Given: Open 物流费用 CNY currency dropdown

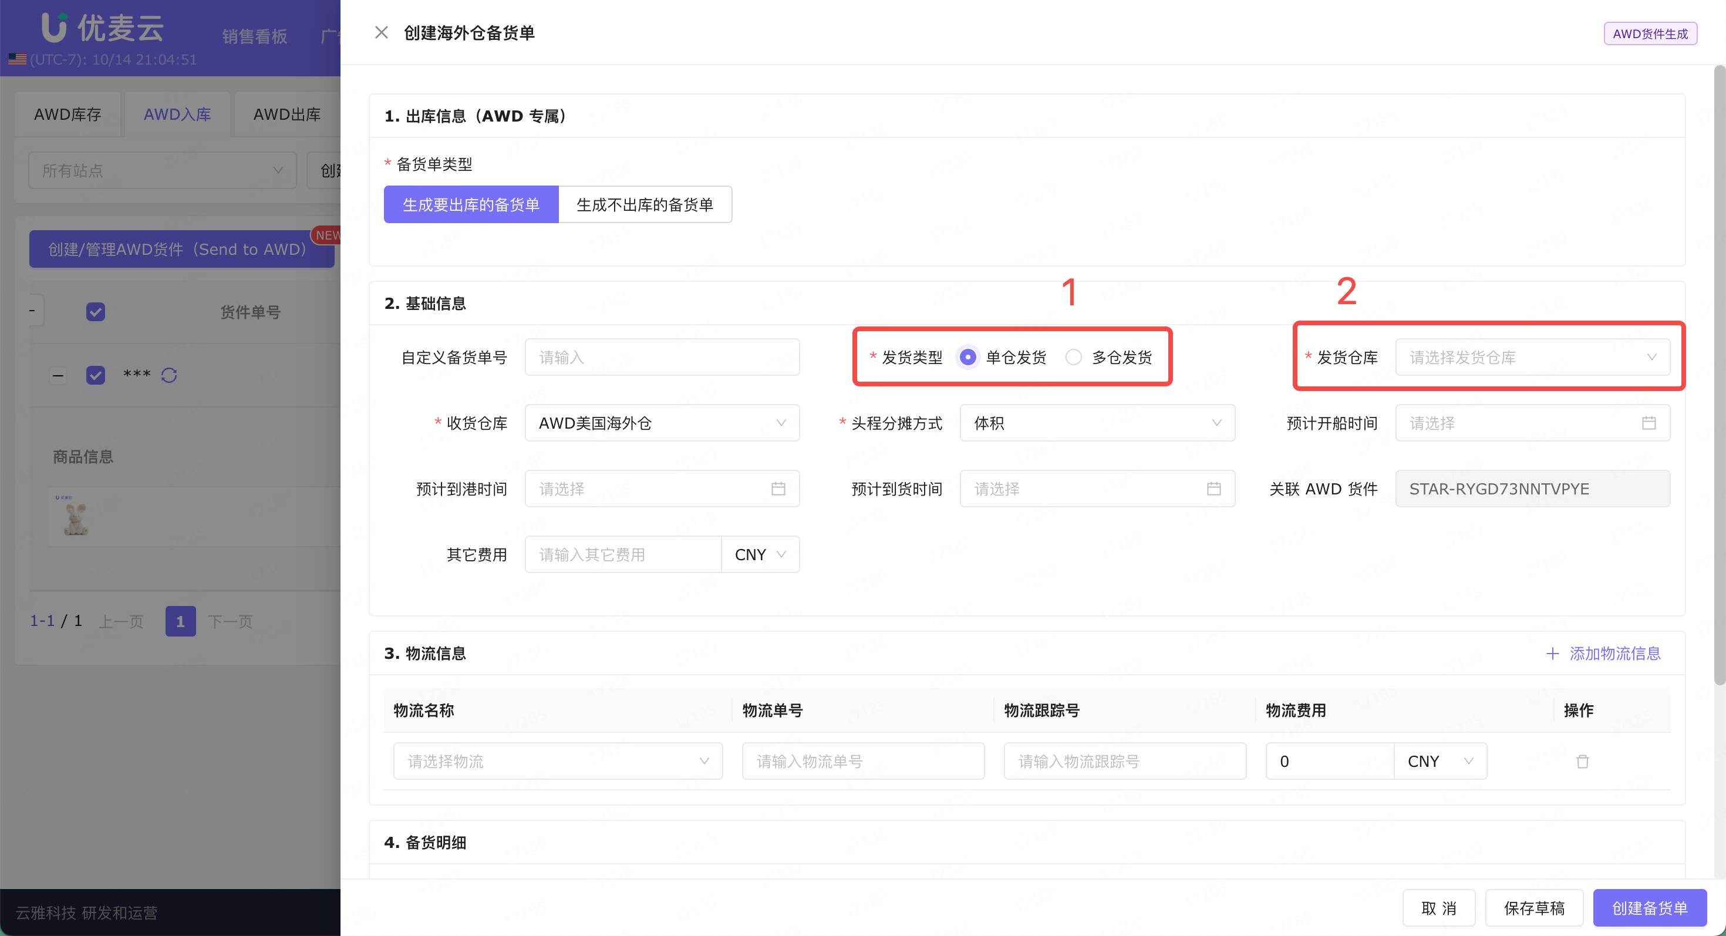Looking at the screenshot, I should [x=1441, y=761].
